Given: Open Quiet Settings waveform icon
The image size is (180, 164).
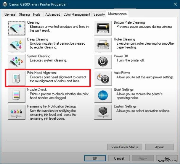Looking at the screenshot, I should tap(103, 95).
